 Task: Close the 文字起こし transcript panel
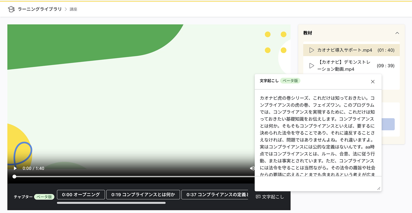373,81
